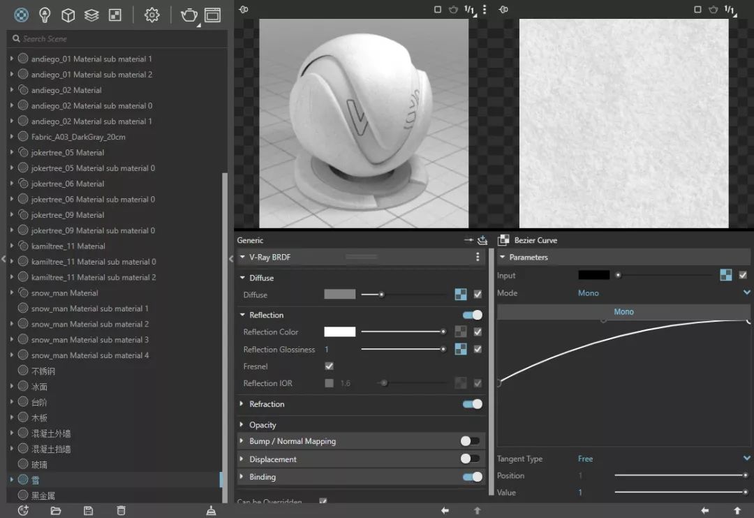Show the frame buffer window icon
Image resolution: width=754 pixels, height=518 pixels.
212,15
